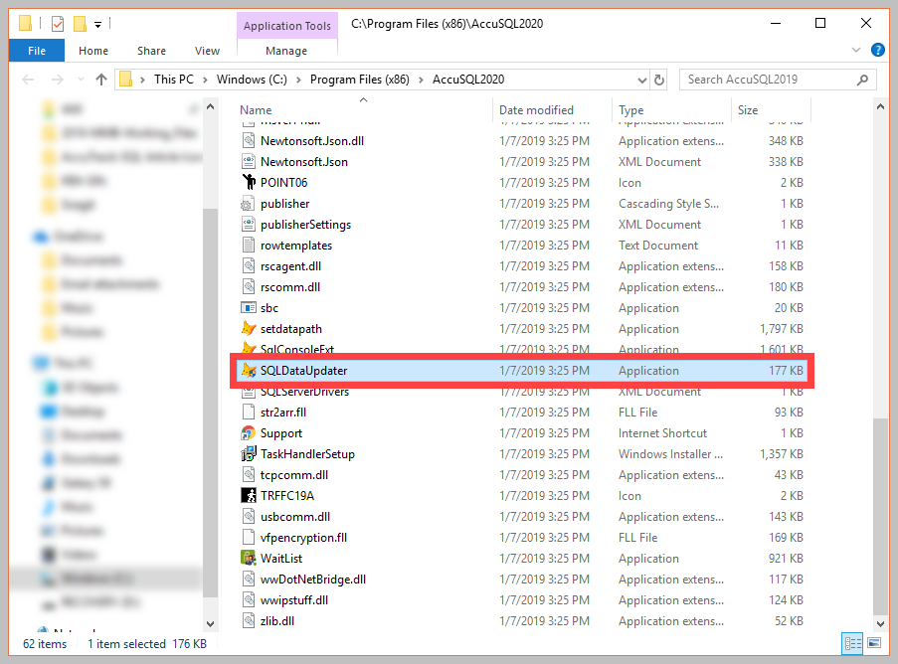Image resolution: width=898 pixels, height=664 pixels.
Task: Click the SQLDataUpdater fox icon
Action: [x=249, y=371]
